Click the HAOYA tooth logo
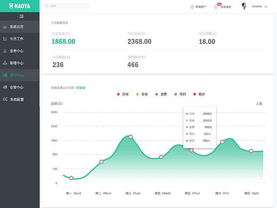 point(20,6)
